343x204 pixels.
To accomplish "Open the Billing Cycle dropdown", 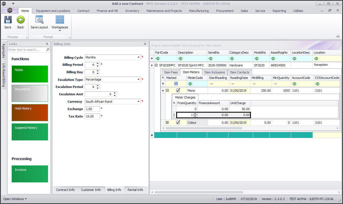I will pos(138,57).
